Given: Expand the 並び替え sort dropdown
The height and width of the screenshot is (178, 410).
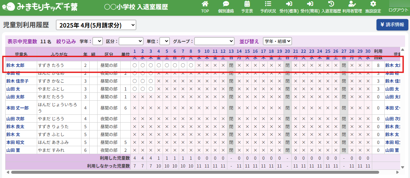Looking at the screenshot, I should [x=277, y=41].
